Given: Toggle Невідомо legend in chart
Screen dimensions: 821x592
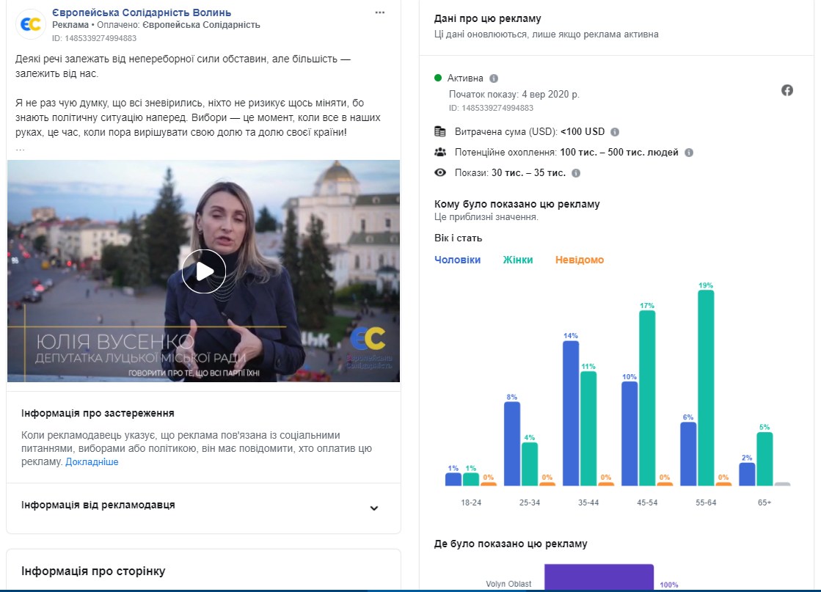Looking at the screenshot, I should [580, 260].
